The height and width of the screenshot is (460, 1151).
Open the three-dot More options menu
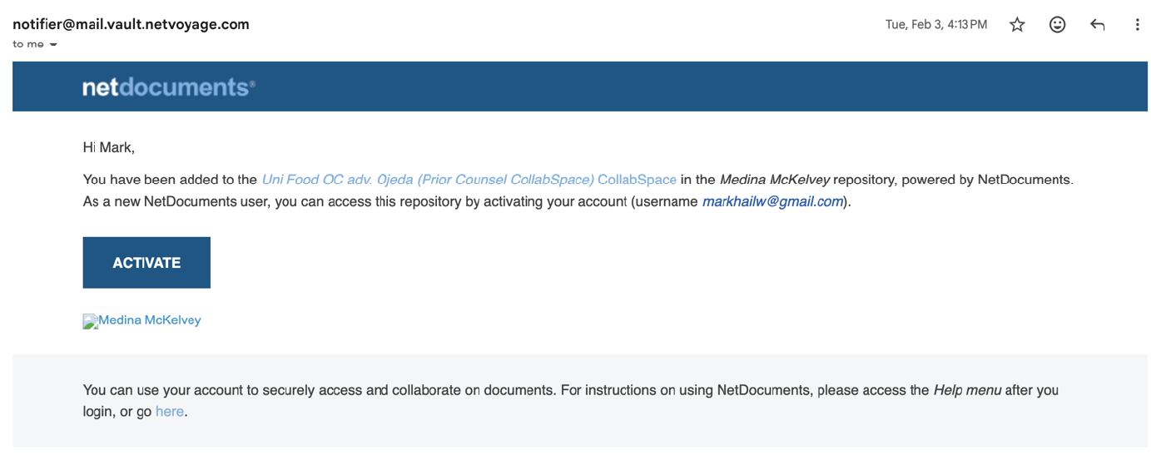[x=1137, y=25]
